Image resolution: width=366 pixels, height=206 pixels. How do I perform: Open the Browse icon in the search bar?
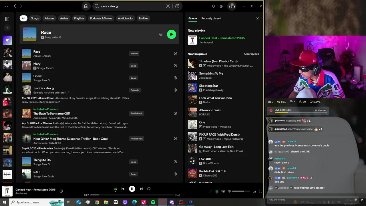pos(177,6)
